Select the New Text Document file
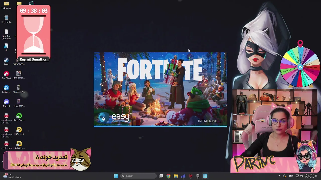The width and height of the screenshot is (321, 180). 6,34
